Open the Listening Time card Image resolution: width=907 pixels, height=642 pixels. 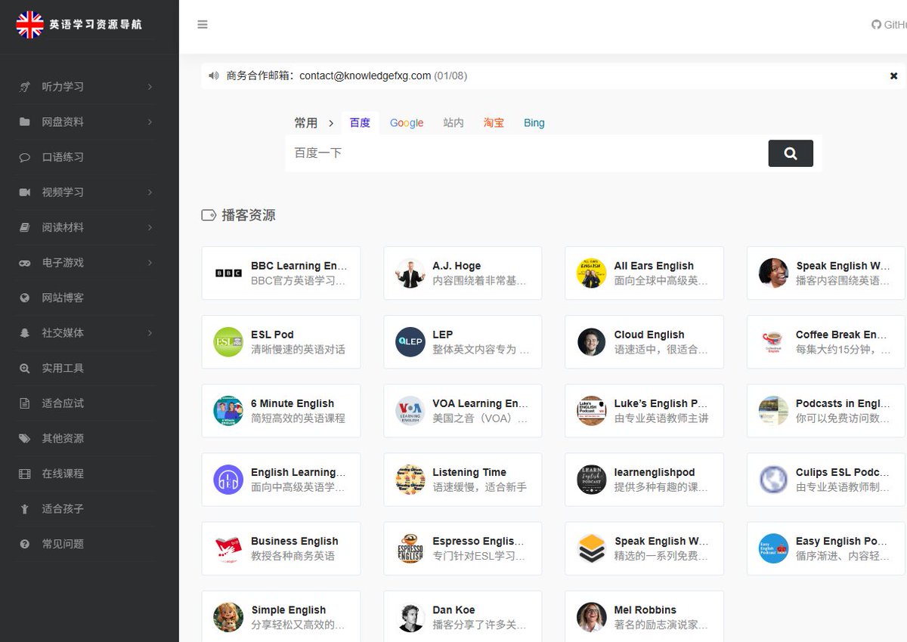463,480
